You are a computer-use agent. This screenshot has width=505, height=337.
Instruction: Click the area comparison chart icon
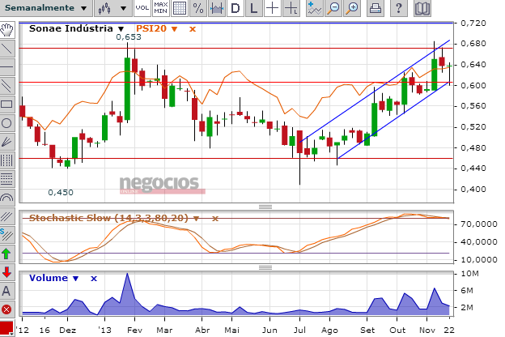tap(217, 8)
